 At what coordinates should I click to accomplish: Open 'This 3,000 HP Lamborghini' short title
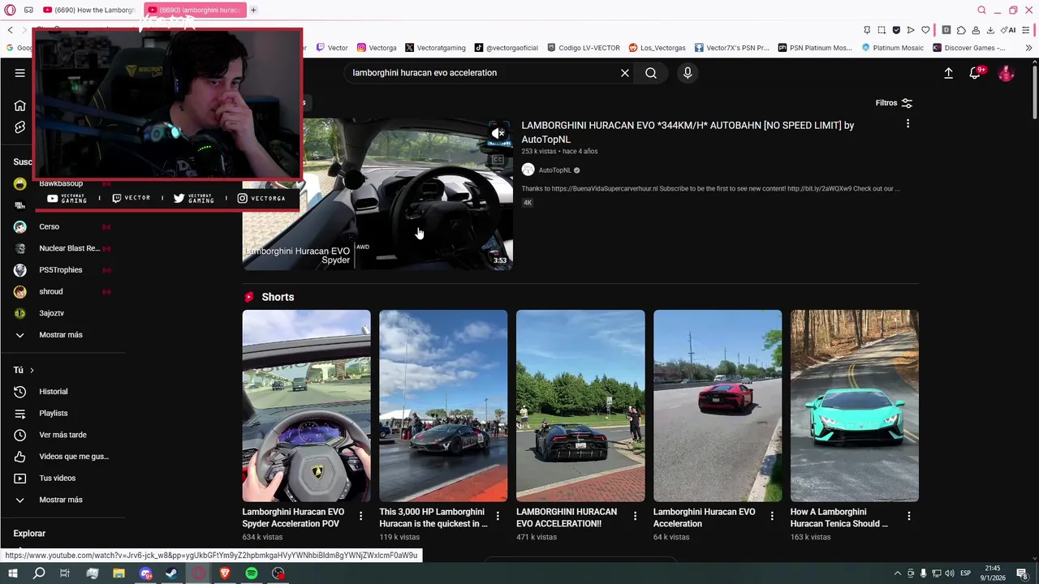click(433, 517)
